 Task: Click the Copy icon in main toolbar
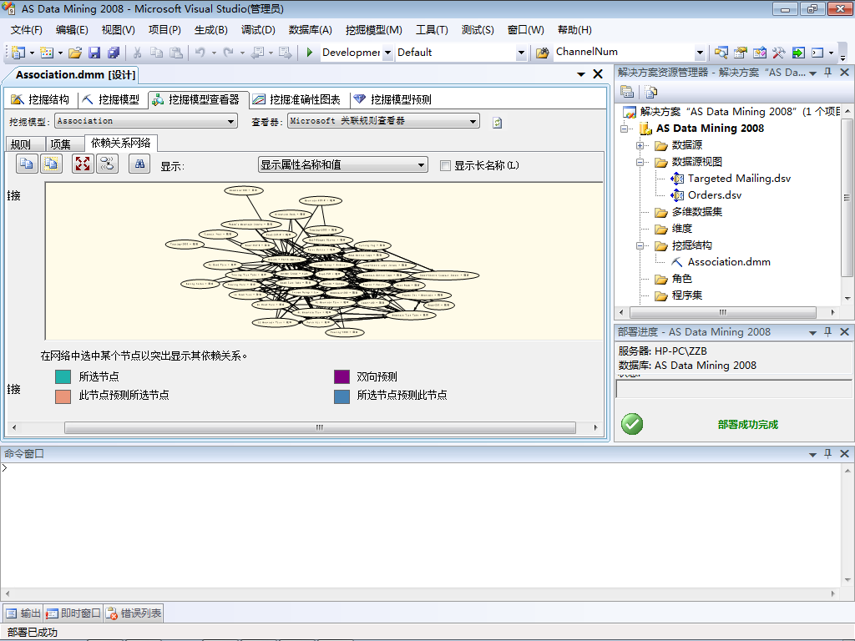point(156,53)
